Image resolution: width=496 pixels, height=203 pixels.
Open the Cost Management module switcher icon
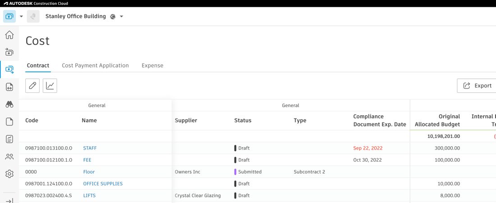pyautogui.click(x=9, y=16)
